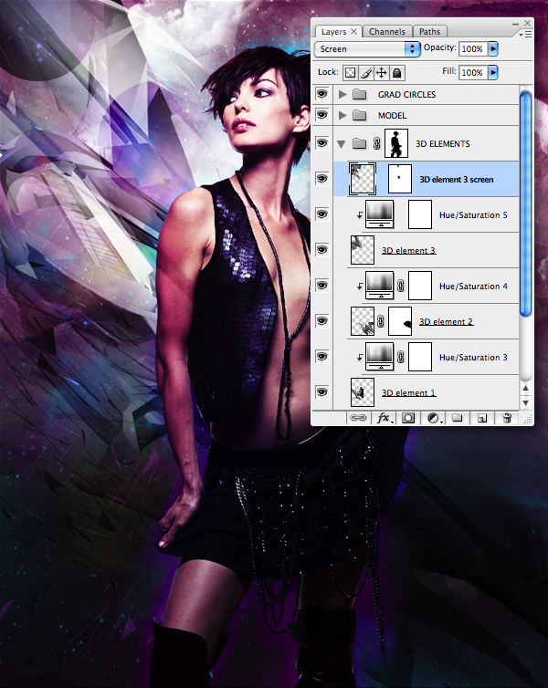Select the Hue/Saturation 5 layer name
Viewport: 548px width, 688px height.
[x=473, y=215]
